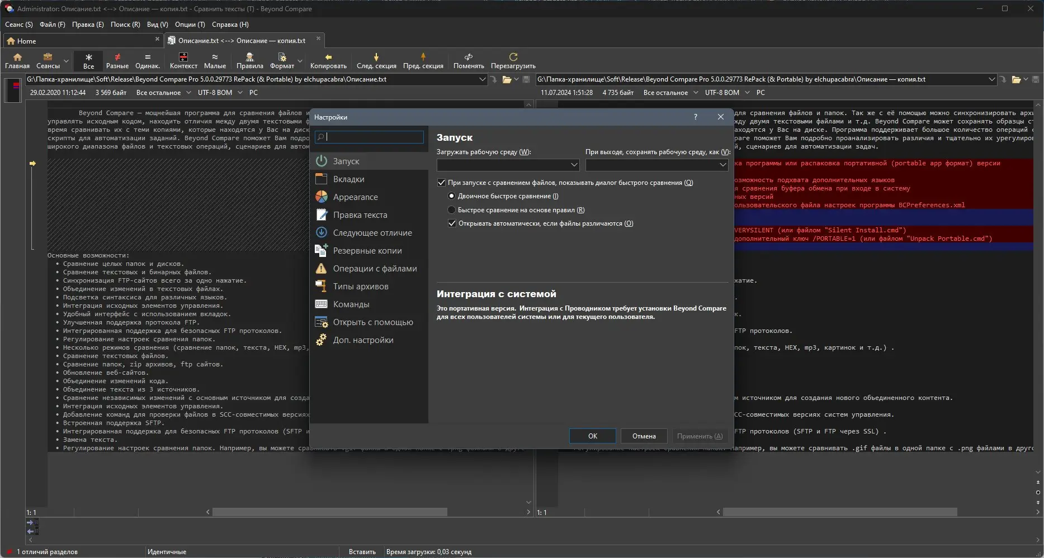Click the Rules (Правила) referee icon

click(249, 58)
